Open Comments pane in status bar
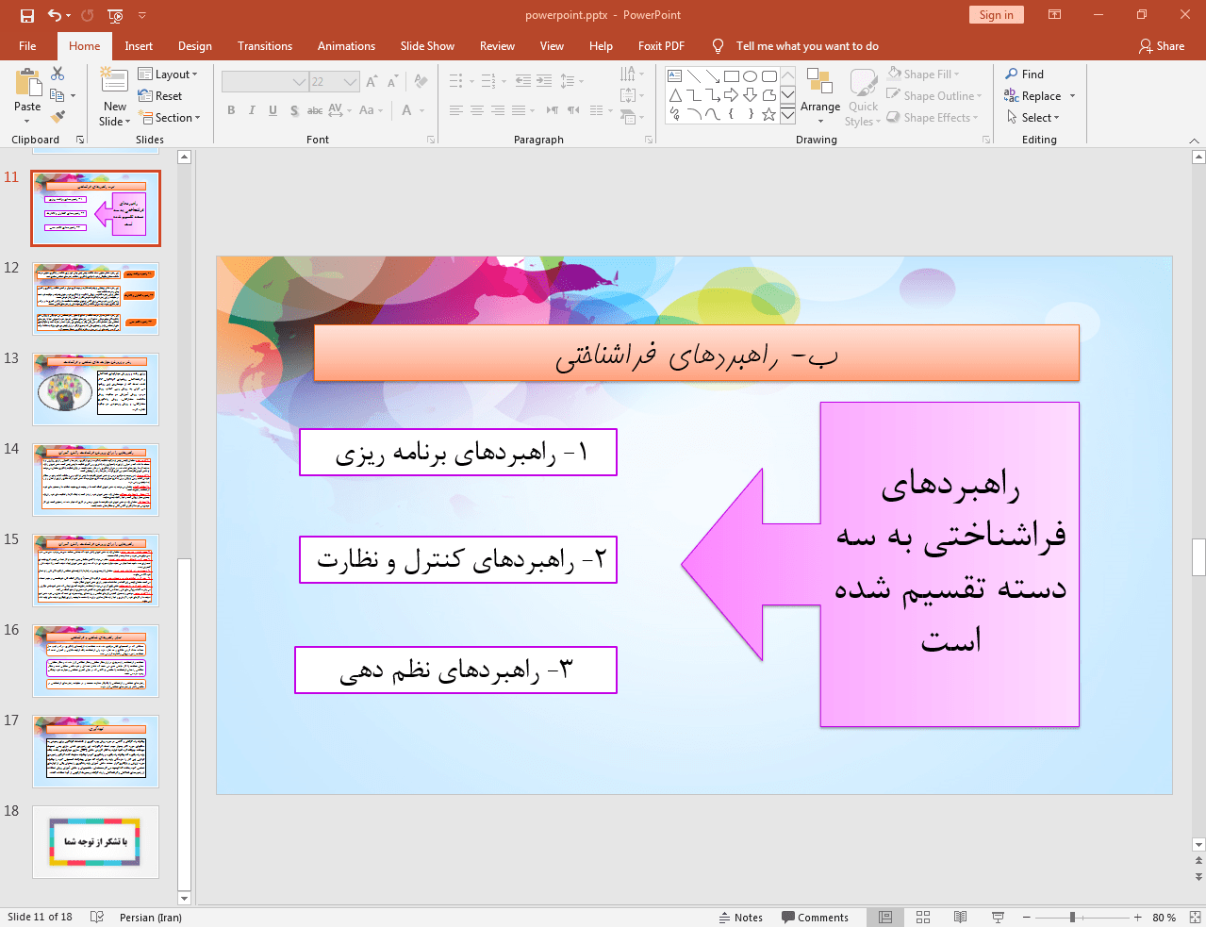Screen dimensions: 1206x927 pyautogui.click(x=815, y=917)
